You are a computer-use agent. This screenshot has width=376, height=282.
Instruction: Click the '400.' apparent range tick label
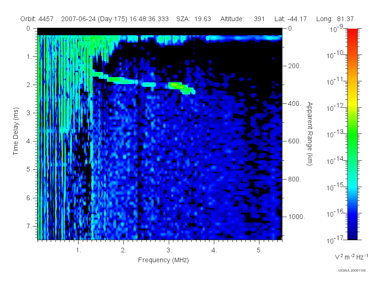295,103
